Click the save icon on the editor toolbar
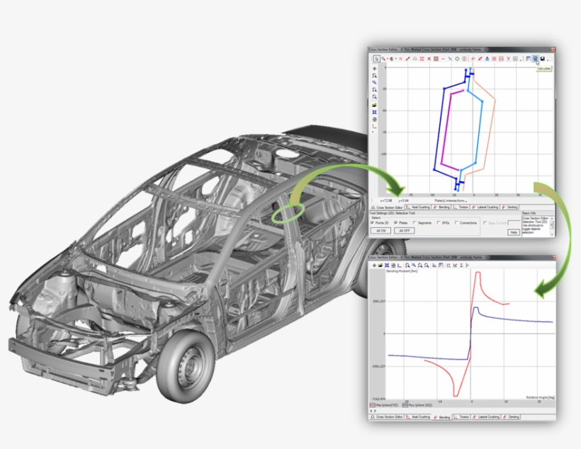This screenshot has width=581, height=449. coord(543,59)
